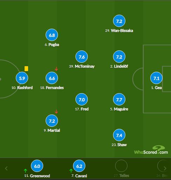
Task: Open Fernandes 6.6 player rating circle
Action: (x=52, y=78)
